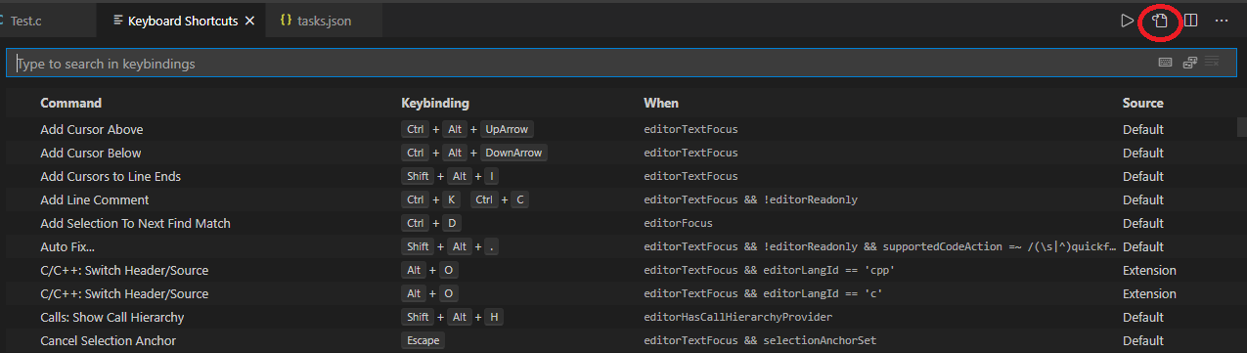Viewport: 1247px width, 353px height.
Task: Select the Add Cursor Above row
Action: 620,129
